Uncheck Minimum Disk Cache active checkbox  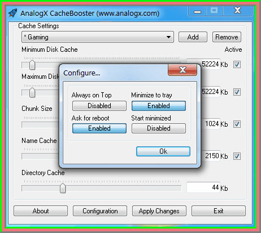(237, 64)
